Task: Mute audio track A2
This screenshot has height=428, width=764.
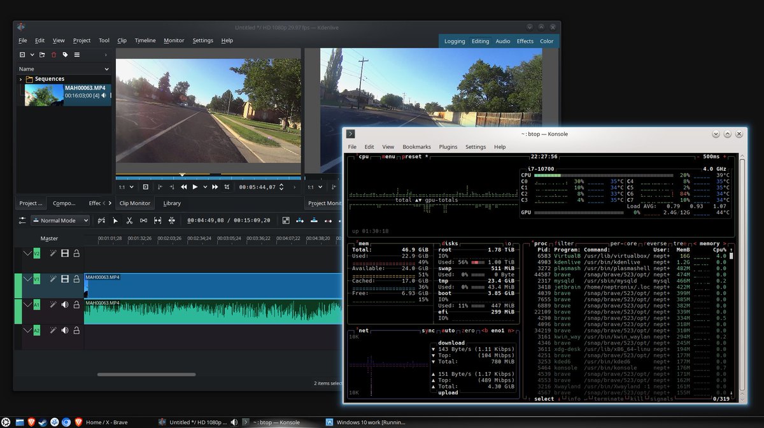Action: (x=65, y=331)
